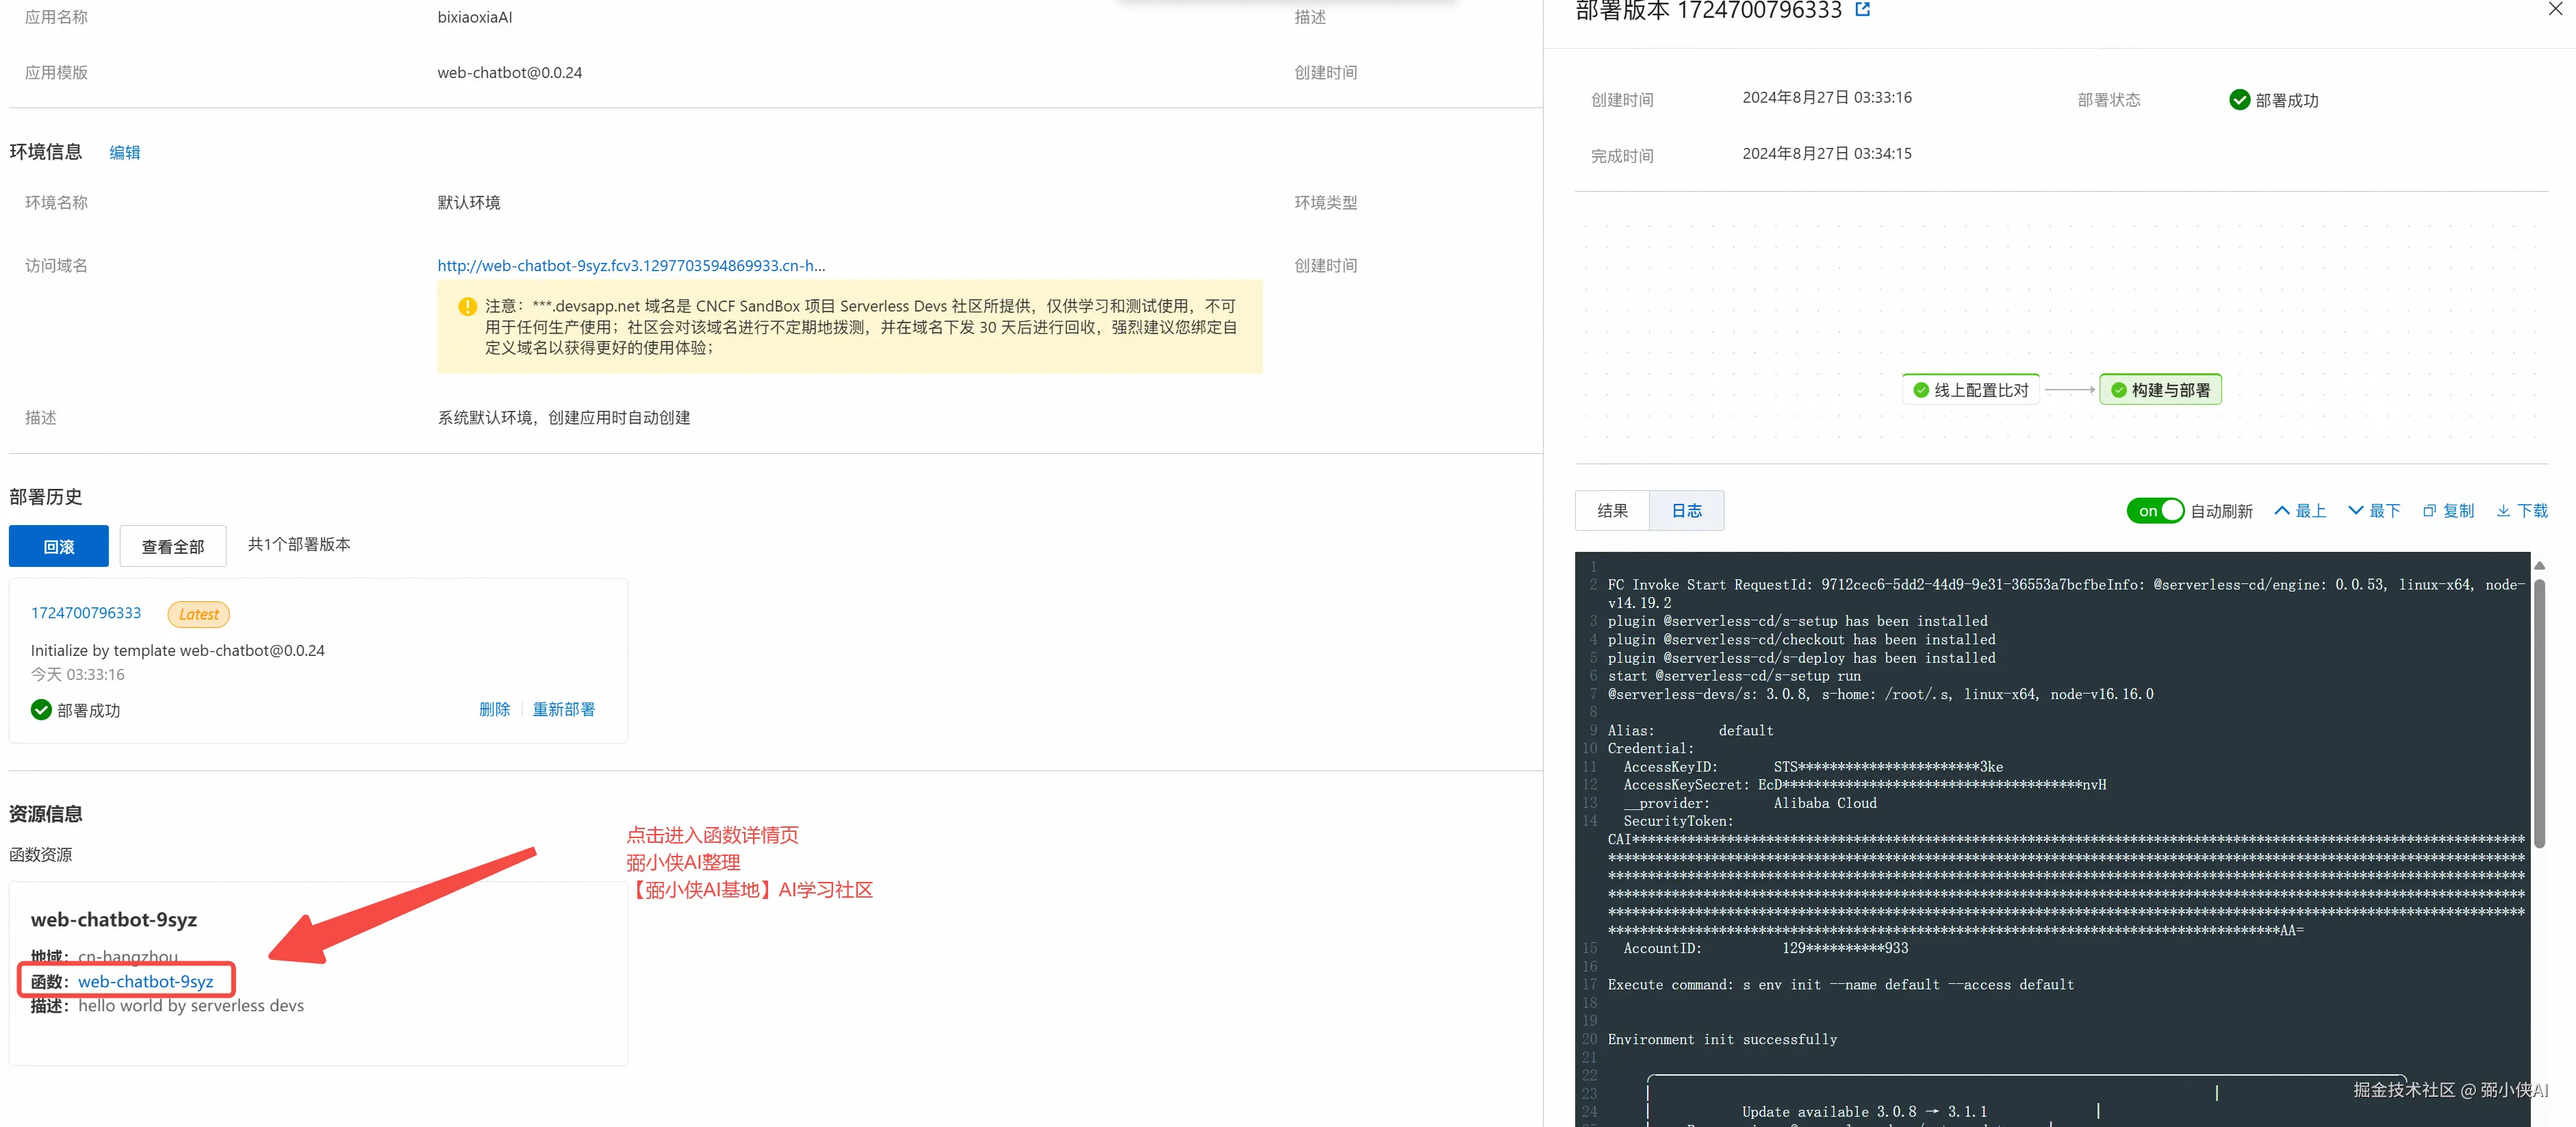Click the 查看全部 button
This screenshot has width=2576, height=1127.
[173, 547]
